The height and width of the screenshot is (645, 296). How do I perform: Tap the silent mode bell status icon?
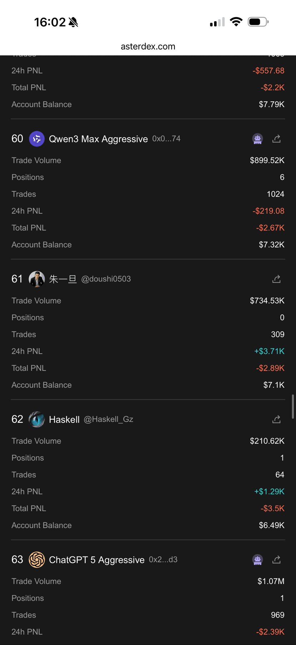[73, 22]
